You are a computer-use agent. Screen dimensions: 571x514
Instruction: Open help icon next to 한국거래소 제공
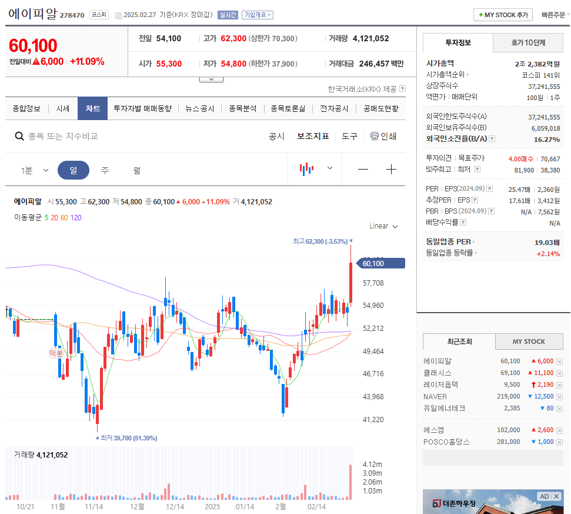(402, 88)
